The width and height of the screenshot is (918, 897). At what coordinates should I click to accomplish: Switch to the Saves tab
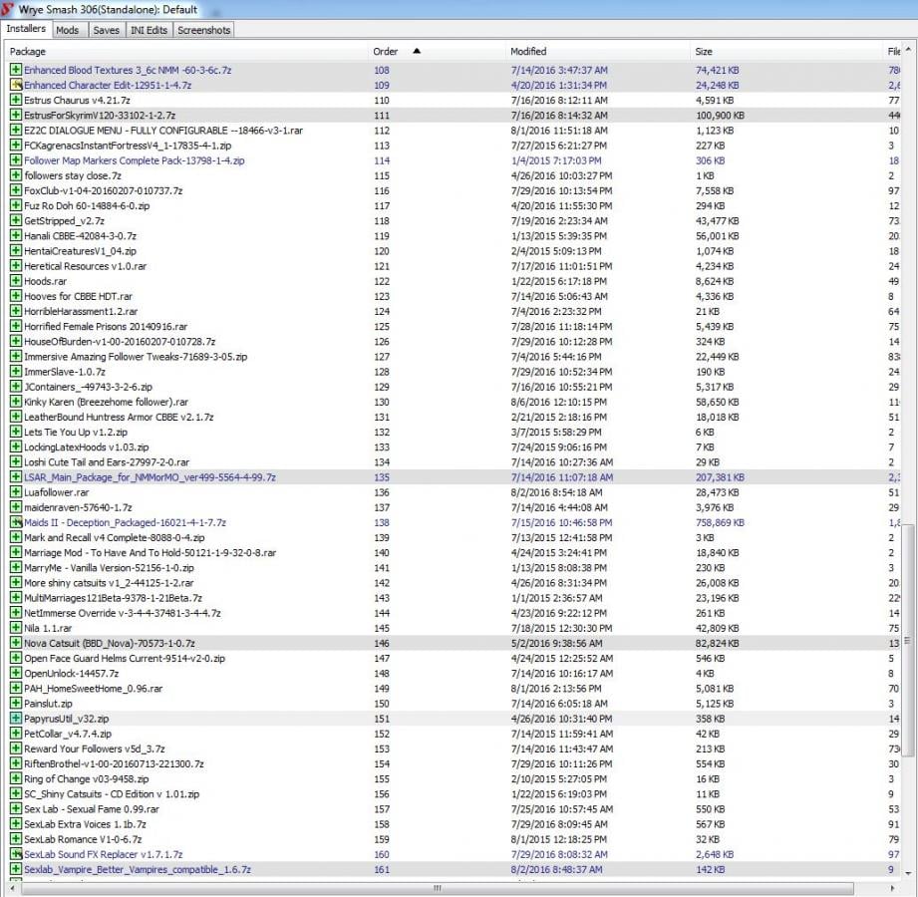[106, 30]
